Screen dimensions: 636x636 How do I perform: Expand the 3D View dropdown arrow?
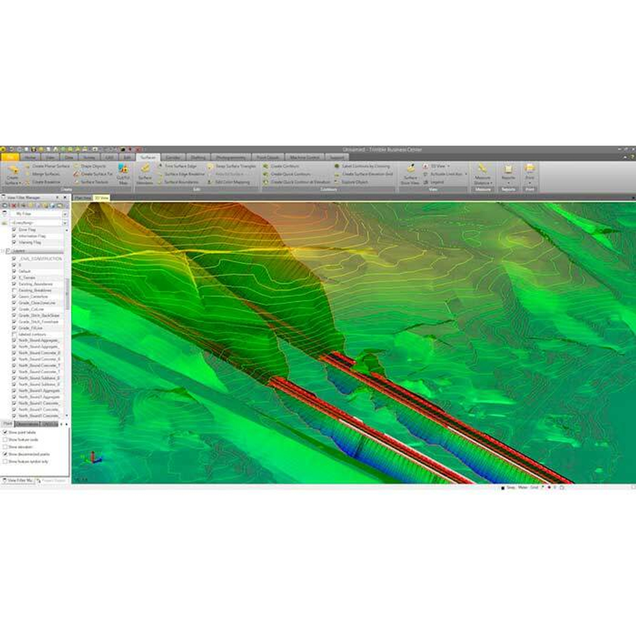(448, 166)
